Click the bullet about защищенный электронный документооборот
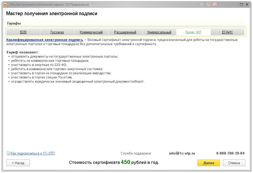Screen dimensions: 253x173 [x=78, y=82]
